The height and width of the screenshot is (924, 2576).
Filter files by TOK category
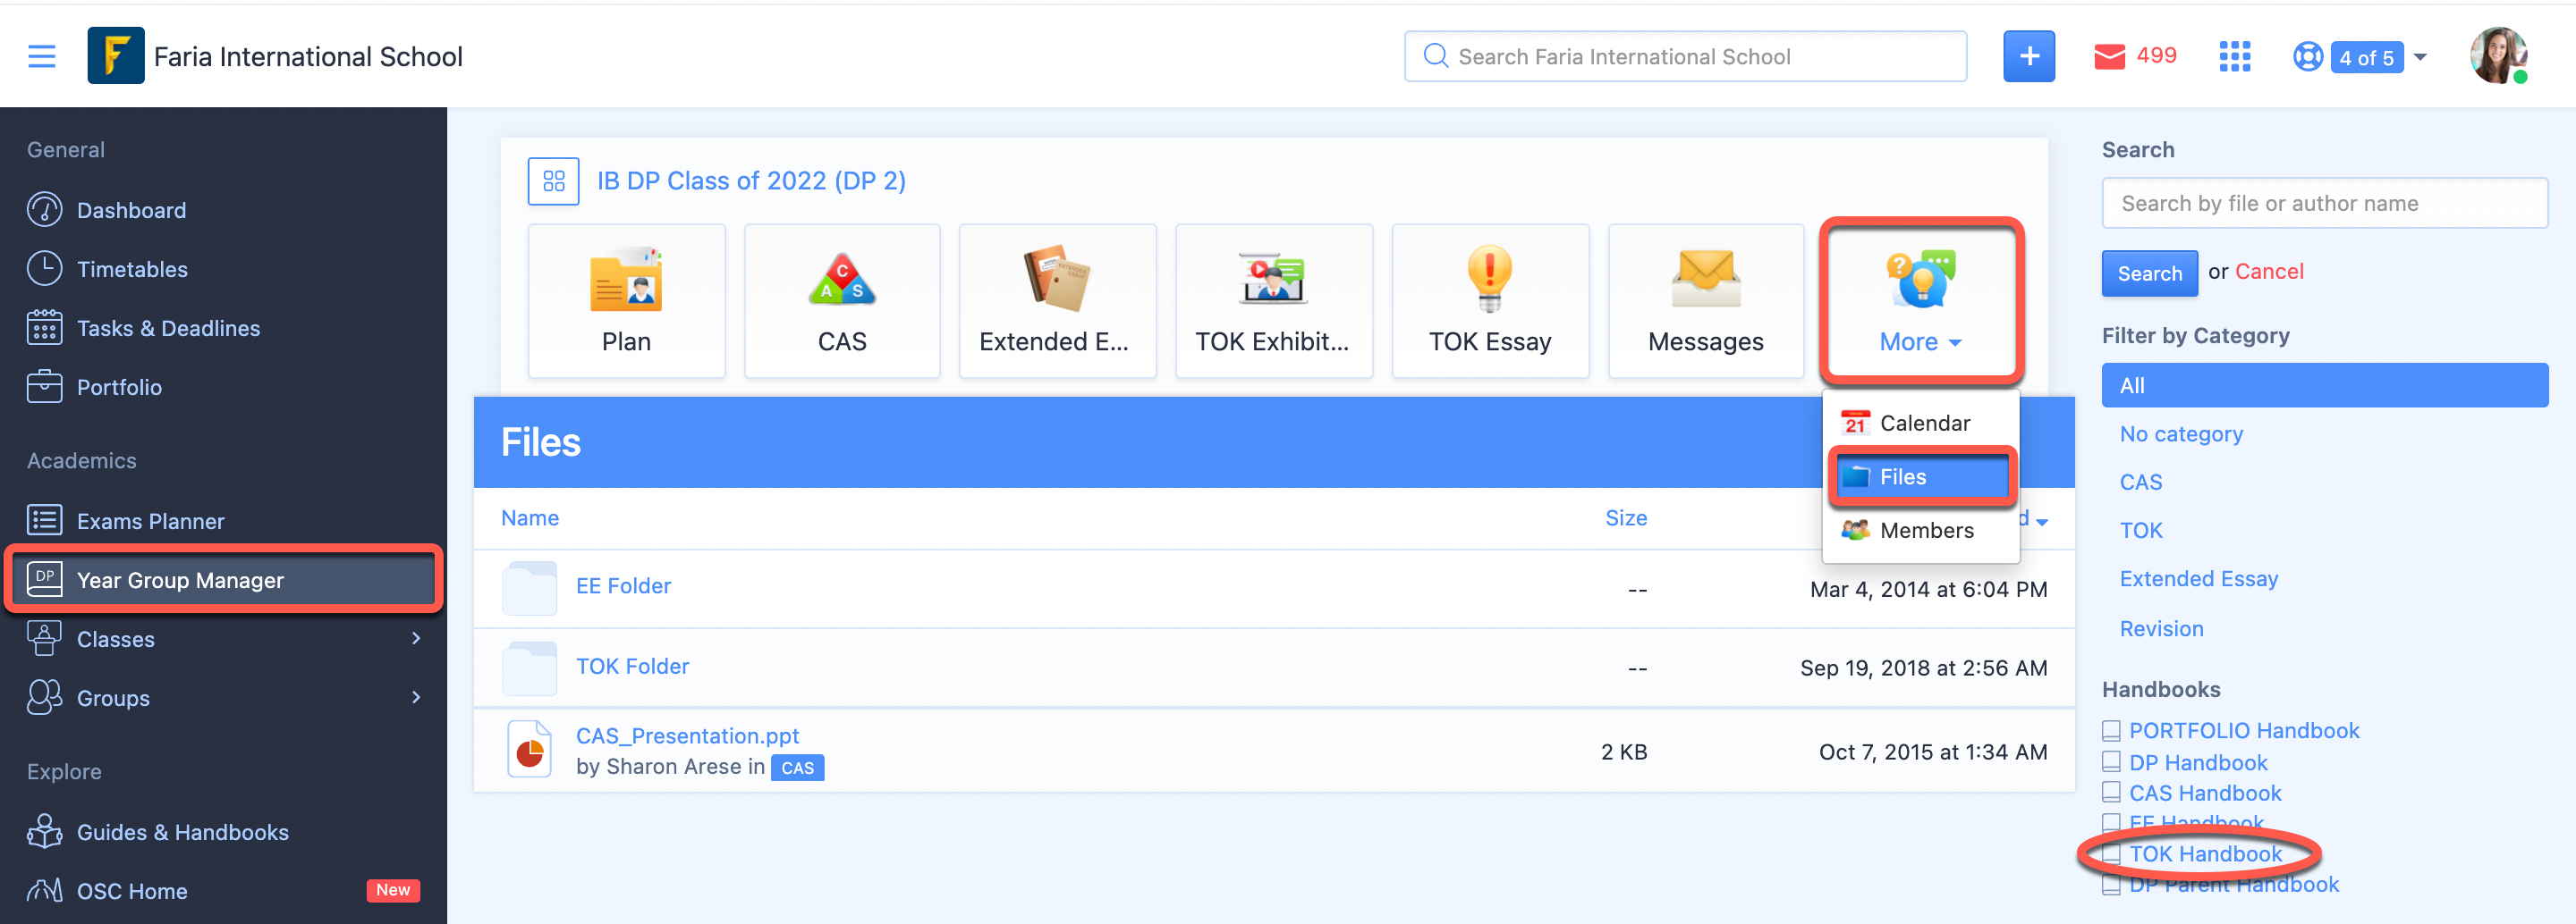tap(2140, 531)
